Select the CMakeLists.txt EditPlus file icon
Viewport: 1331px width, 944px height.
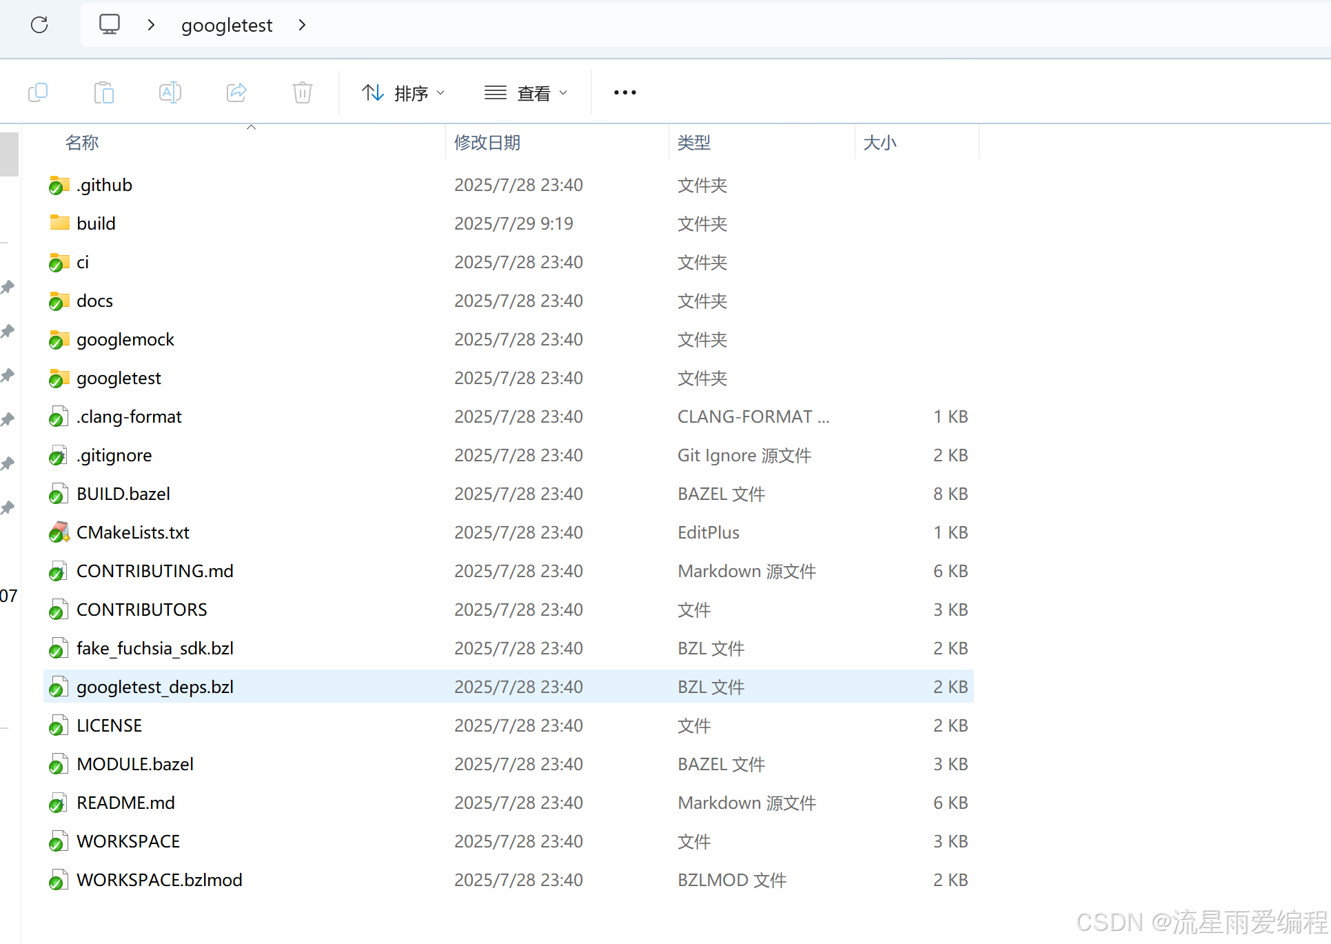coord(59,532)
